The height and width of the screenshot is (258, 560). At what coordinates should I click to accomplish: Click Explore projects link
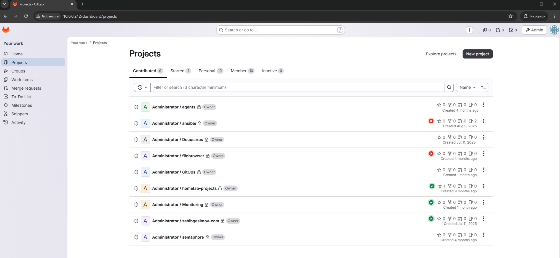(441, 54)
